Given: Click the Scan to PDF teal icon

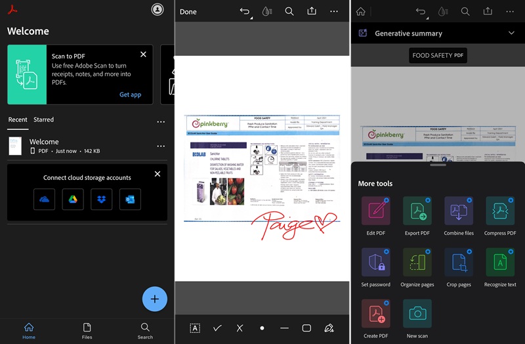Looking at the screenshot, I should coord(27,74).
